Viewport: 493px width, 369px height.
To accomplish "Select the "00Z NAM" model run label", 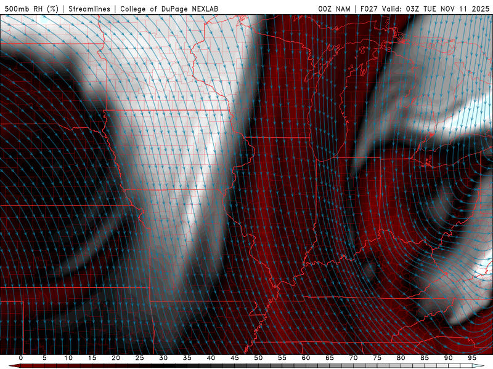I will point(334,9).
